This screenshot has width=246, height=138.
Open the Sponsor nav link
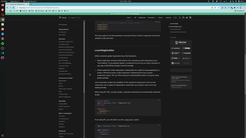[168, 18]
